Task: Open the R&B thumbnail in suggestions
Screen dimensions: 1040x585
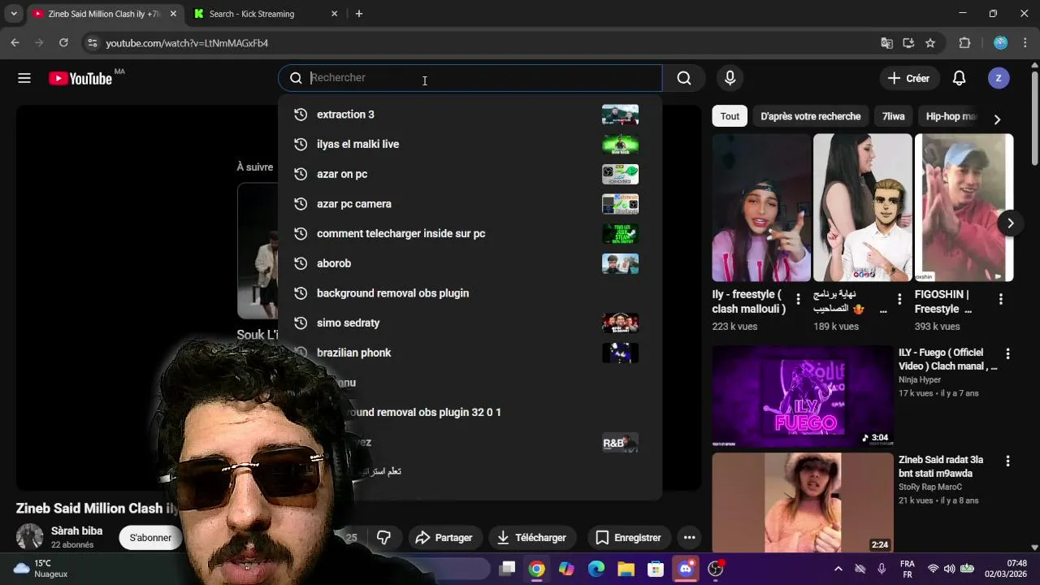Action: (620, 443)
